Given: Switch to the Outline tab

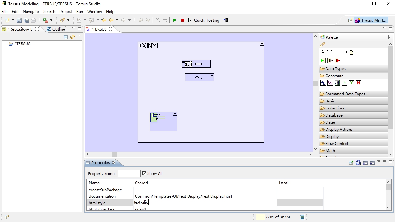Looking at the screenshot, I should click(56, 29).
